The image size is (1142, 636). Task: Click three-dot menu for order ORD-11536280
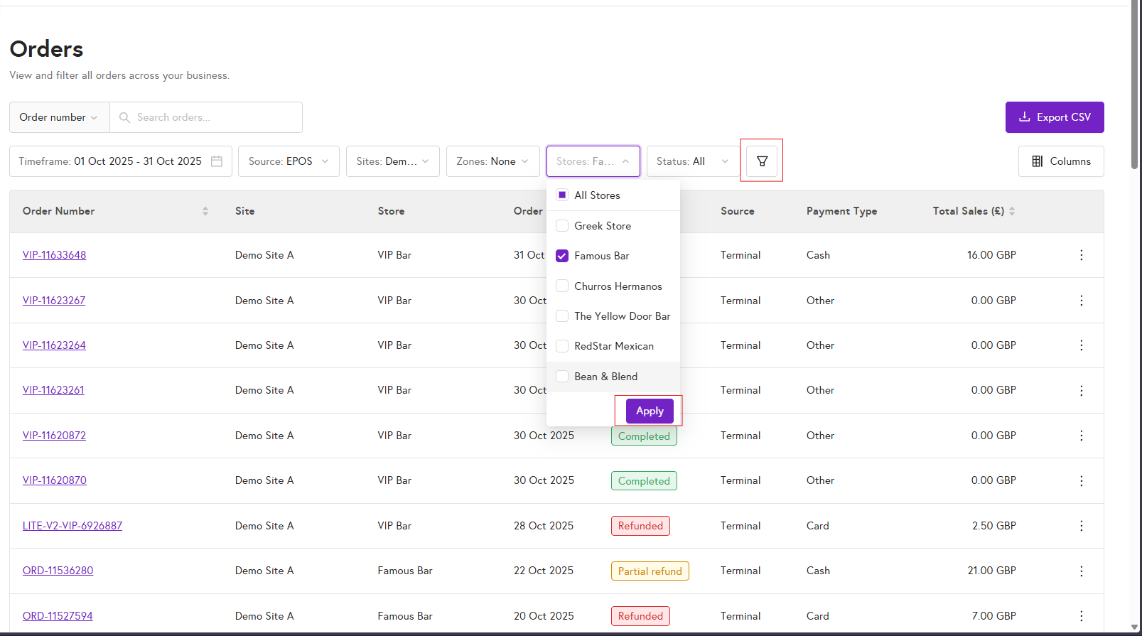(1081, 571)
